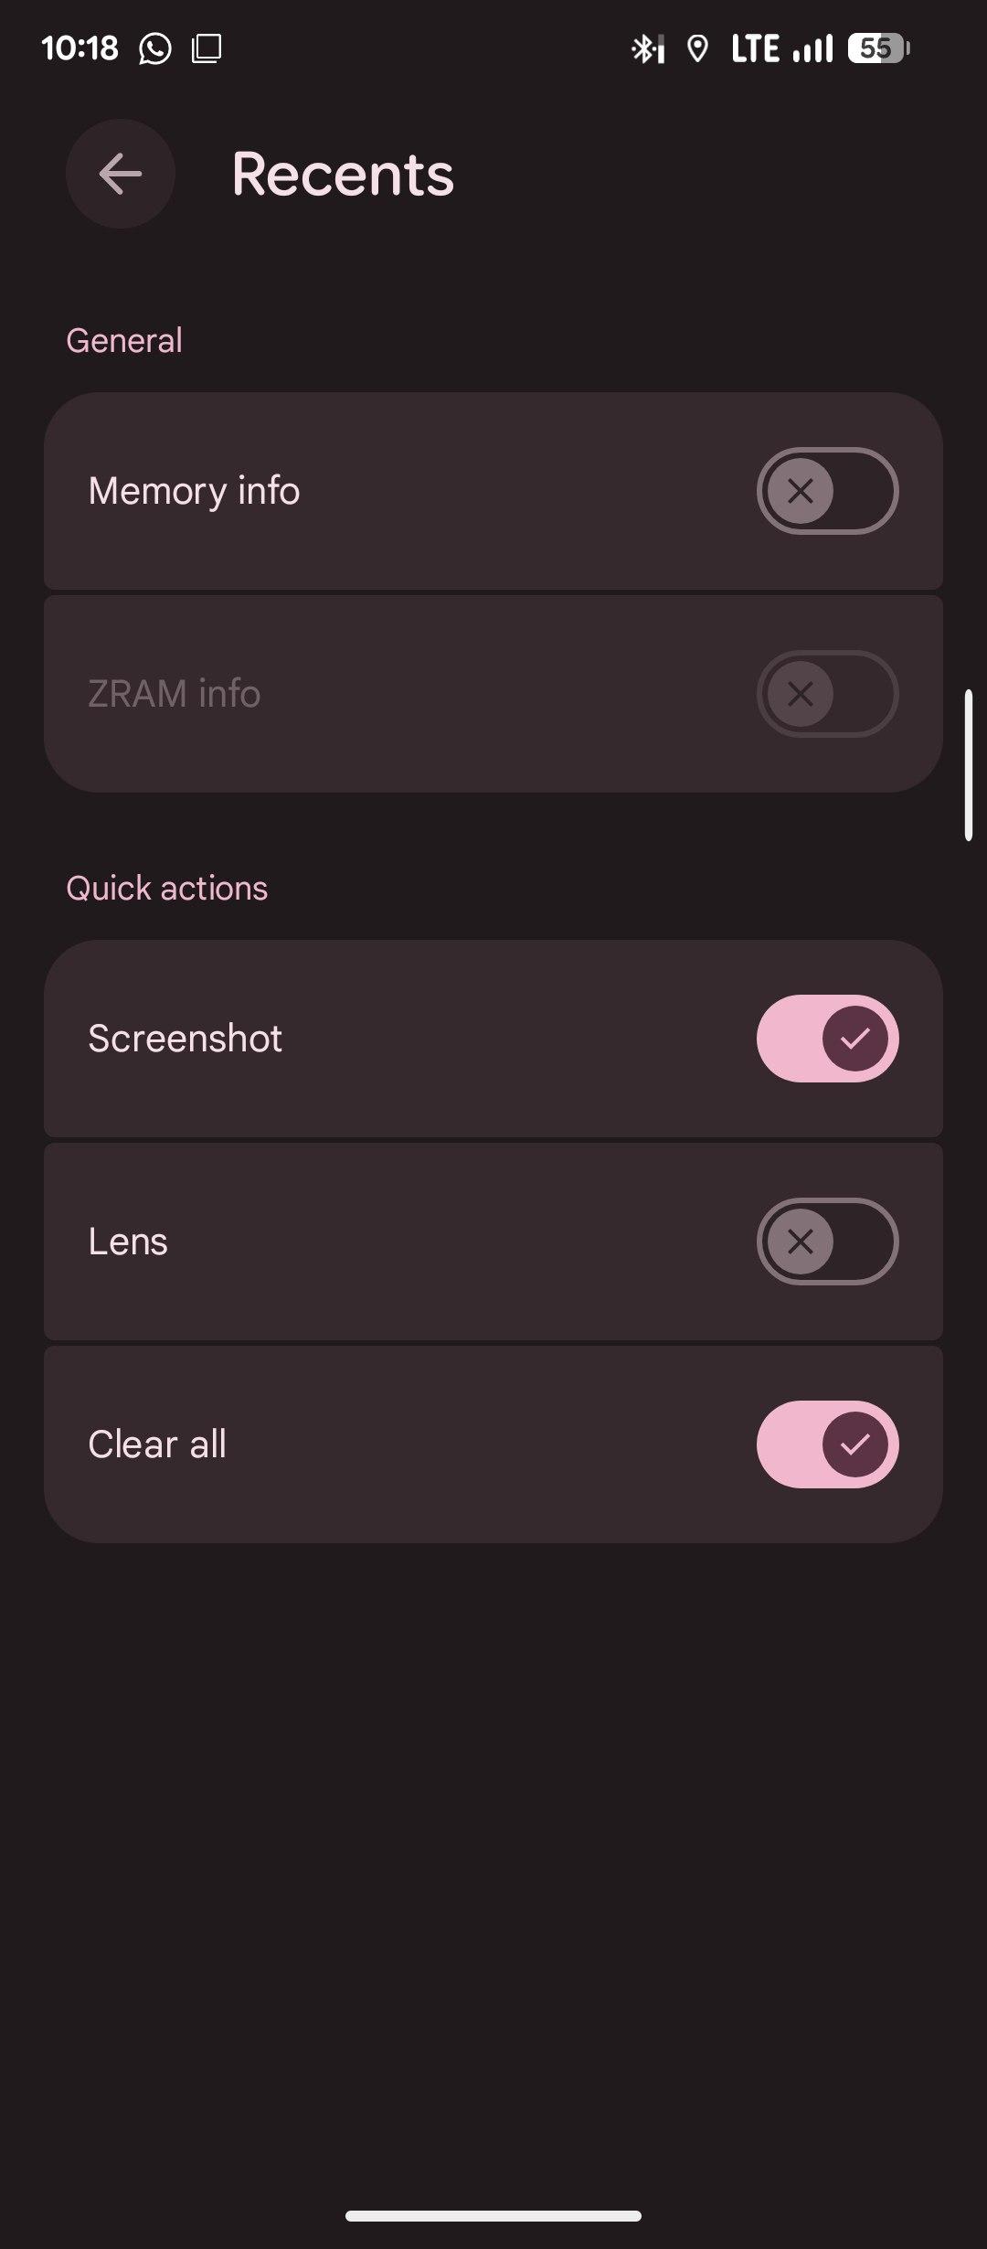Tap the WhatsApp notification icon
This screenshot has height=2249, width=987.
(155, 48)
